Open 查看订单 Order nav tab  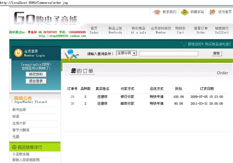tap(201, 30)
